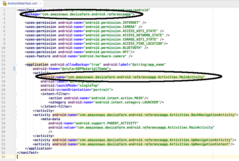Click the ACCESS_NETWORK_STATE permission text

pyautogui.click(x=124, y=35)
